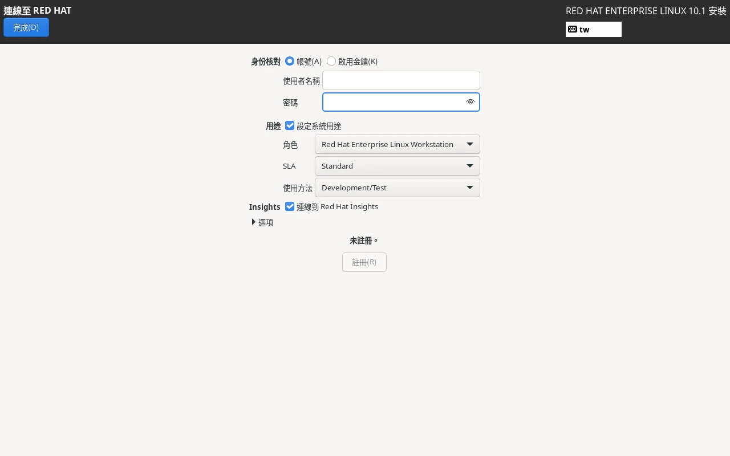Disable 連線到 Red Hat Insights
This screenshot has height=456, width=730.
[x=290, y=206]
